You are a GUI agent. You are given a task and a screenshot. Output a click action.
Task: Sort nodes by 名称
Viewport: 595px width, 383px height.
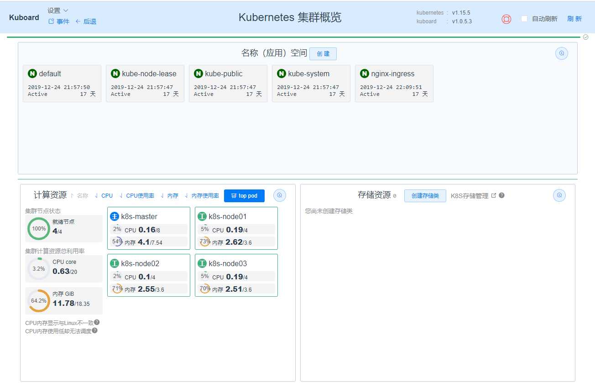(x=79, y=196)
